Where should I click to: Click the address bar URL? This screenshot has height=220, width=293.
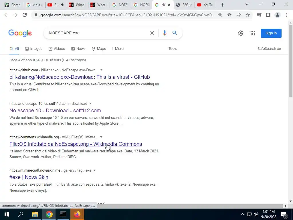click(x=127, y=15)
